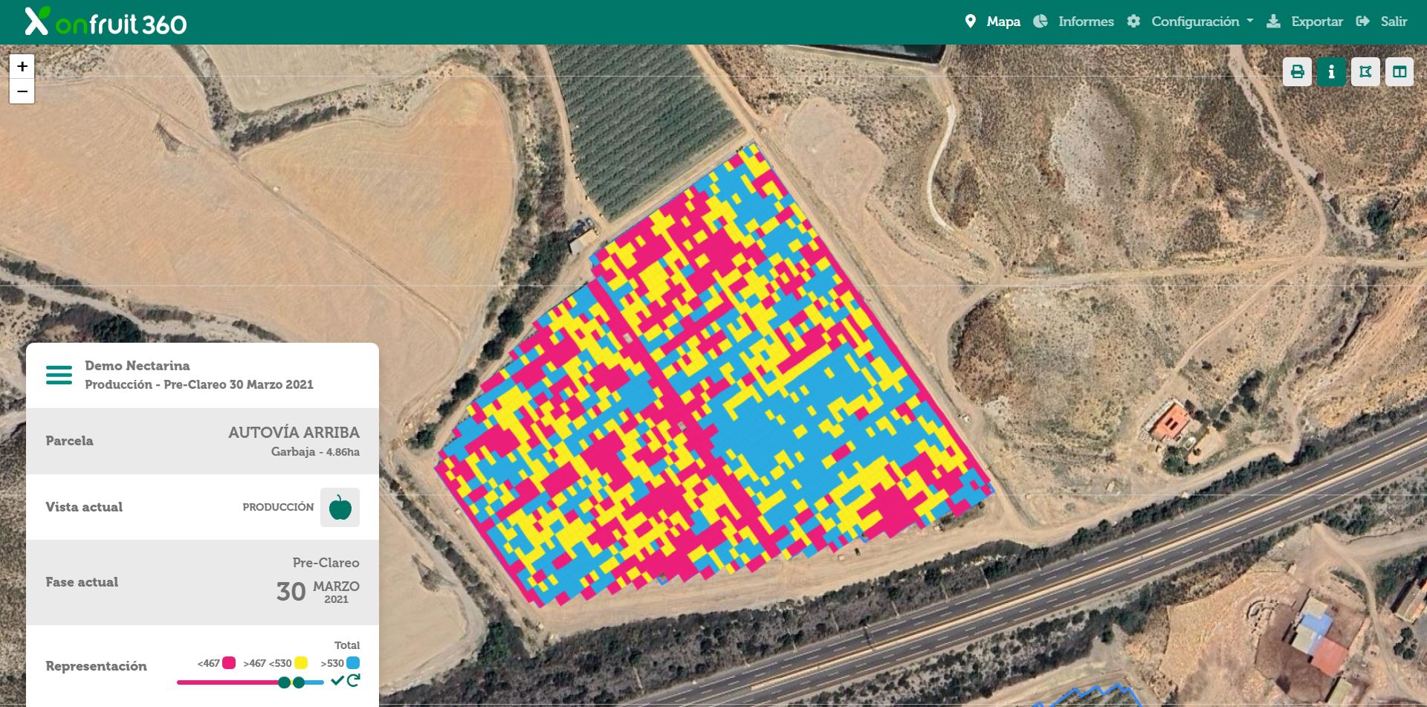Go to the Mapa tab
The width and height of the screenshot is (1427, 707).
pos(993,22)
